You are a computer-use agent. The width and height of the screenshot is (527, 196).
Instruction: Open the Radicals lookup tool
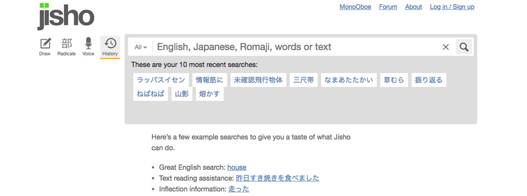tap(66, 47)
